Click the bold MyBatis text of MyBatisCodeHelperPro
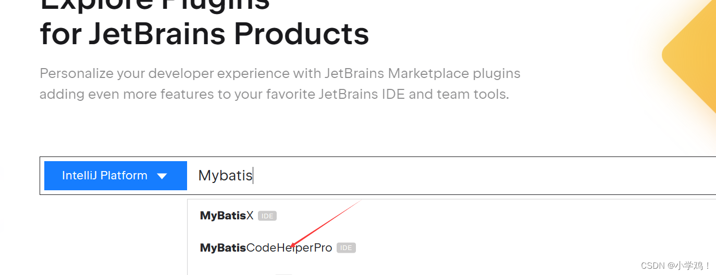 point(223,248)
